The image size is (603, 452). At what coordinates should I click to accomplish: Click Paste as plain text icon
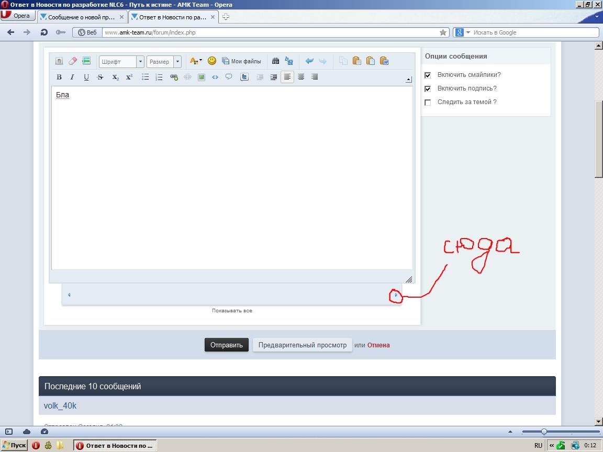coord(371,61)
